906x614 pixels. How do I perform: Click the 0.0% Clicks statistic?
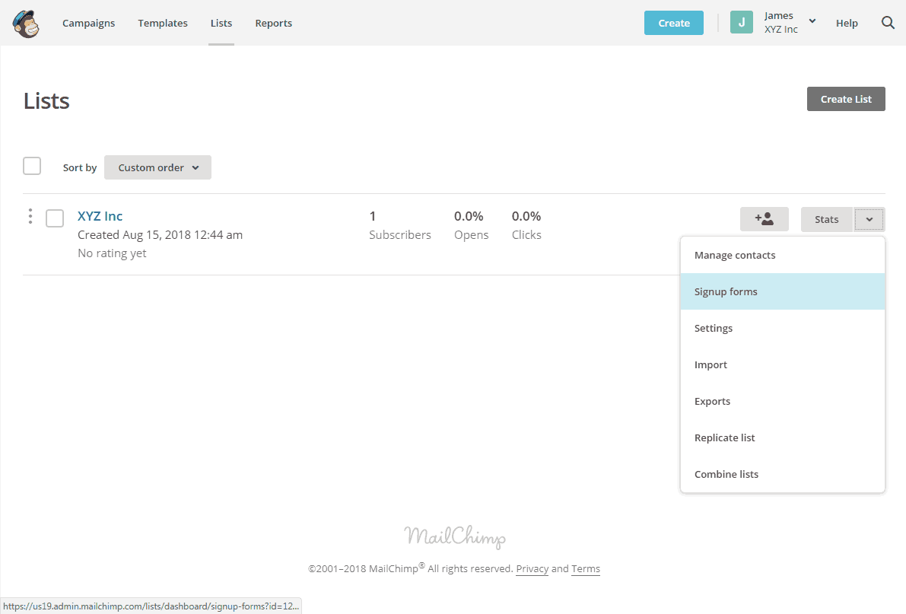[x=526, y=225]
